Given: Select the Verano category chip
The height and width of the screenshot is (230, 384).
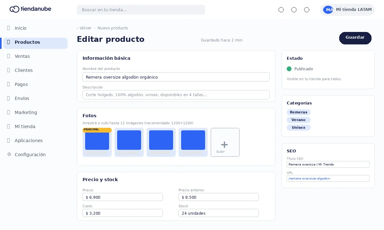Looking at the screenshot, I should point(299,120).
